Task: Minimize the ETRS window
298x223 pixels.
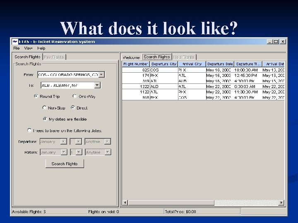Action: pos(269,42)
